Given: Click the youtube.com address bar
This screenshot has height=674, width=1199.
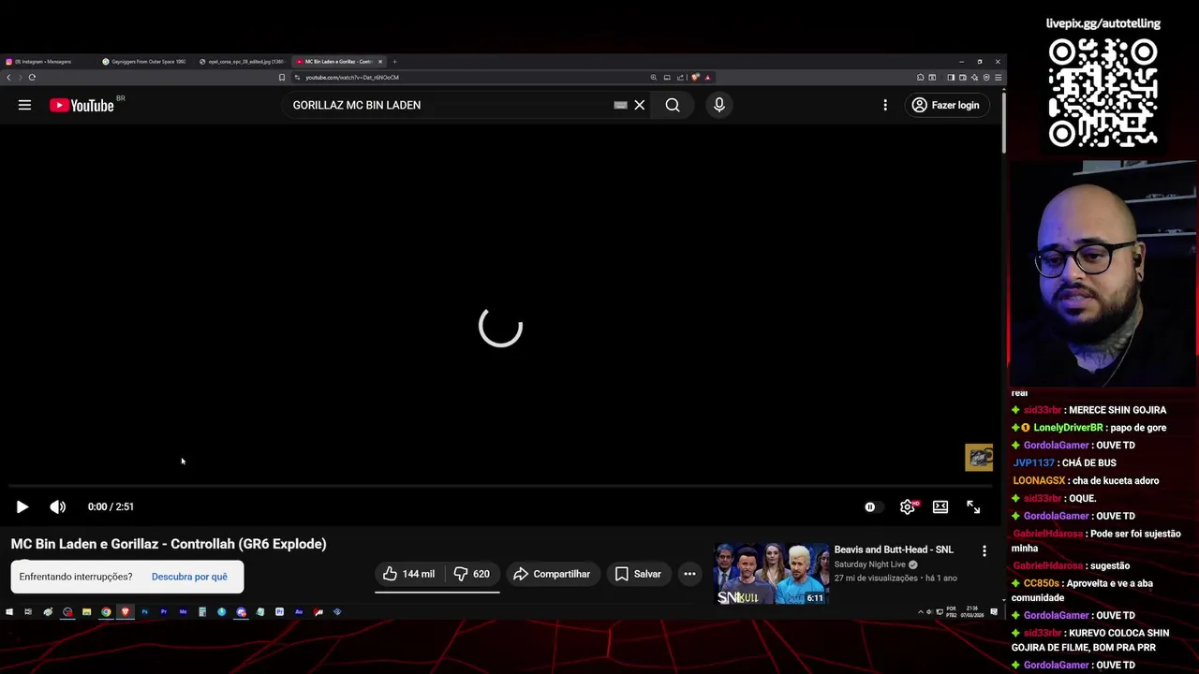Looking at the screenshot, I should pos(468,78).
